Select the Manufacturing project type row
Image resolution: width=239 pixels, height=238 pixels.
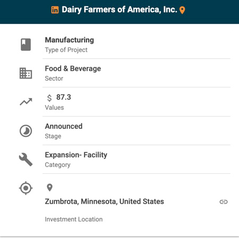click(136, 45)
